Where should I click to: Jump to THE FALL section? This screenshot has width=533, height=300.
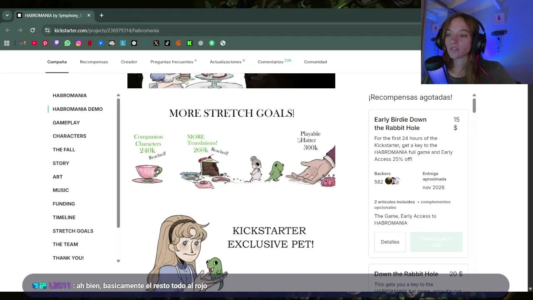click(64, 150)
